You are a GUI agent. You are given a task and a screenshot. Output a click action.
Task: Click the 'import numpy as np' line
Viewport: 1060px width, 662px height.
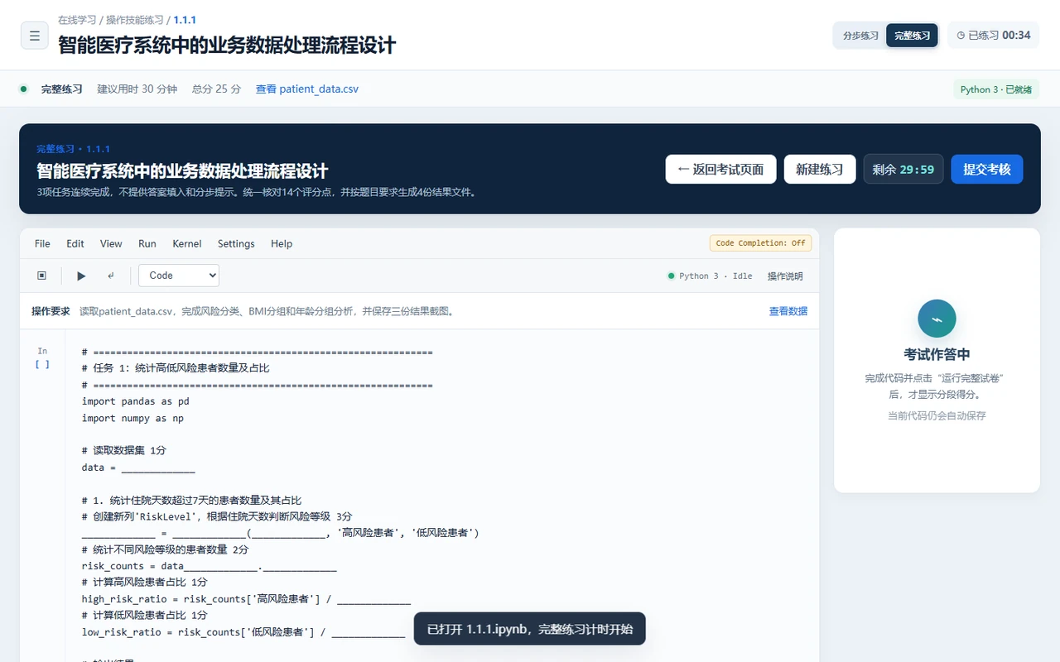tap(132, 418)
